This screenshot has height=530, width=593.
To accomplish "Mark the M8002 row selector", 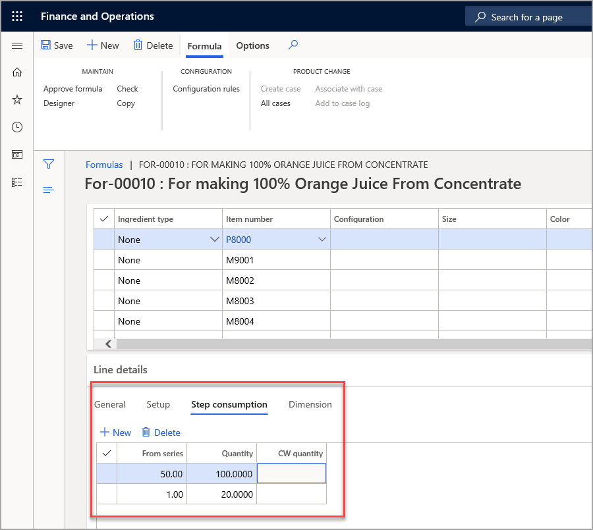I will tap(104, 280).
